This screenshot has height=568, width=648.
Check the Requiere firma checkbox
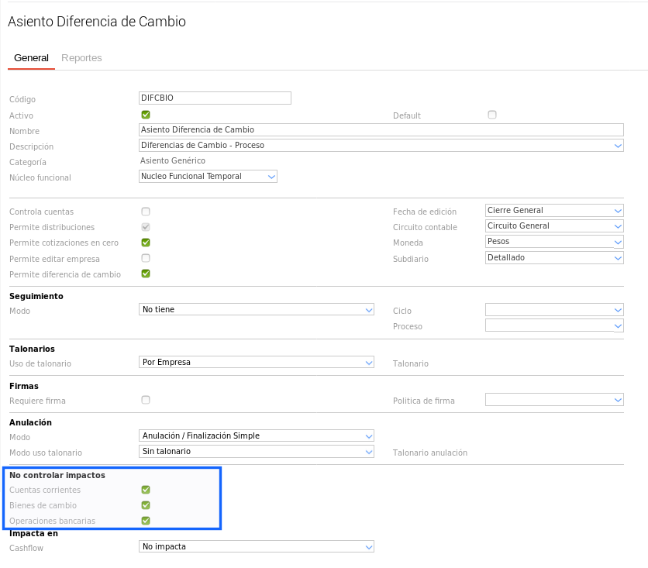(146, 400)
